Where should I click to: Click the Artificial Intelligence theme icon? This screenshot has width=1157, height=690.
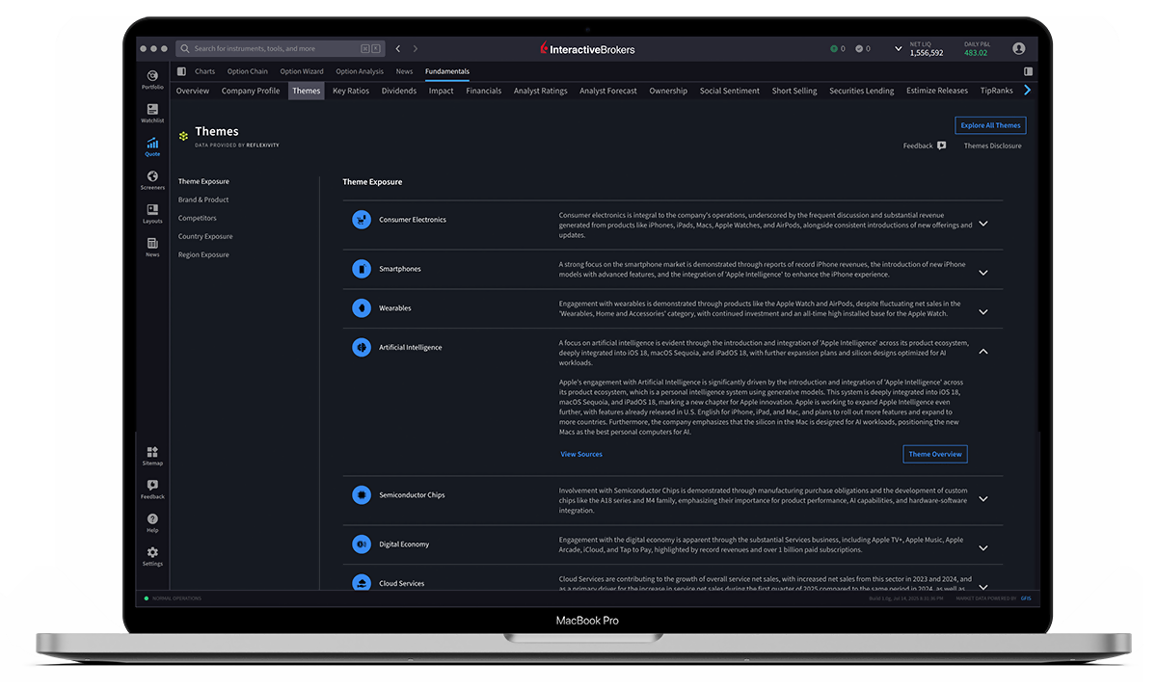[362, 347]
